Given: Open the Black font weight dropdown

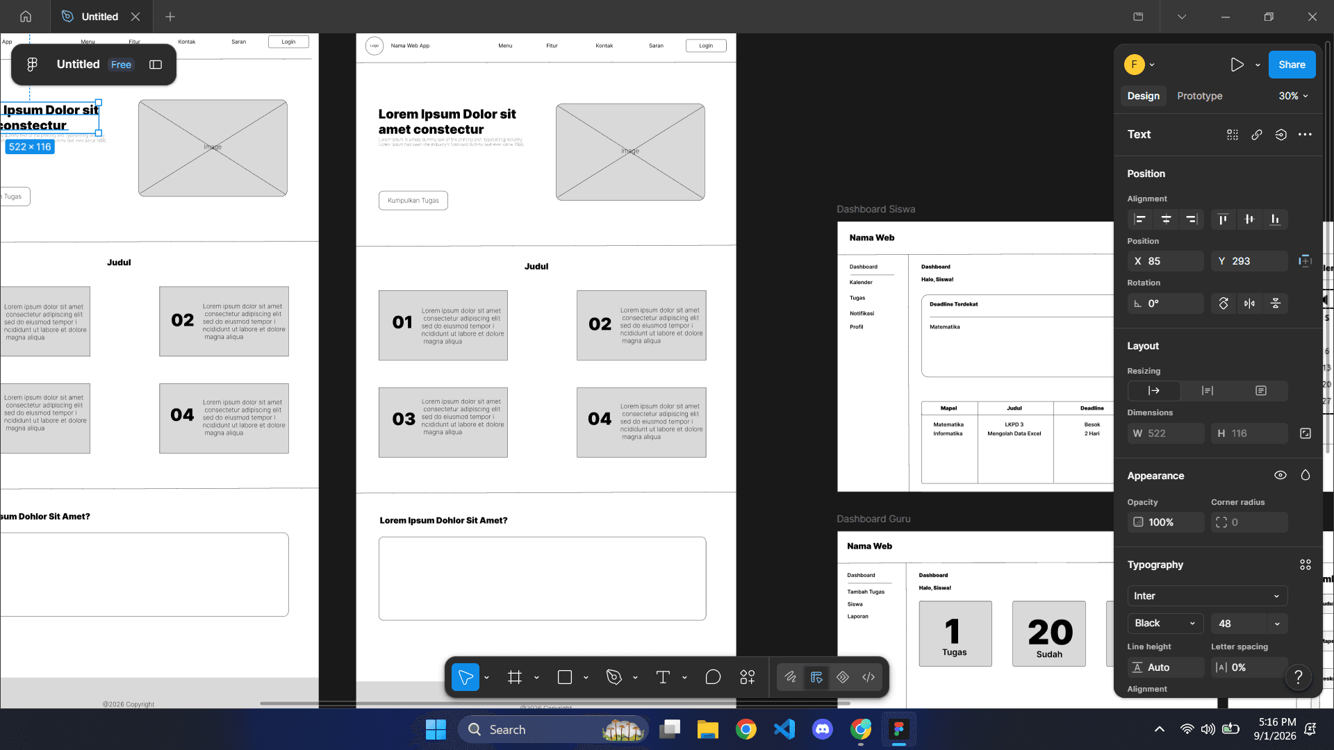Looking at the screenshot, I should tap(1166, 624).
